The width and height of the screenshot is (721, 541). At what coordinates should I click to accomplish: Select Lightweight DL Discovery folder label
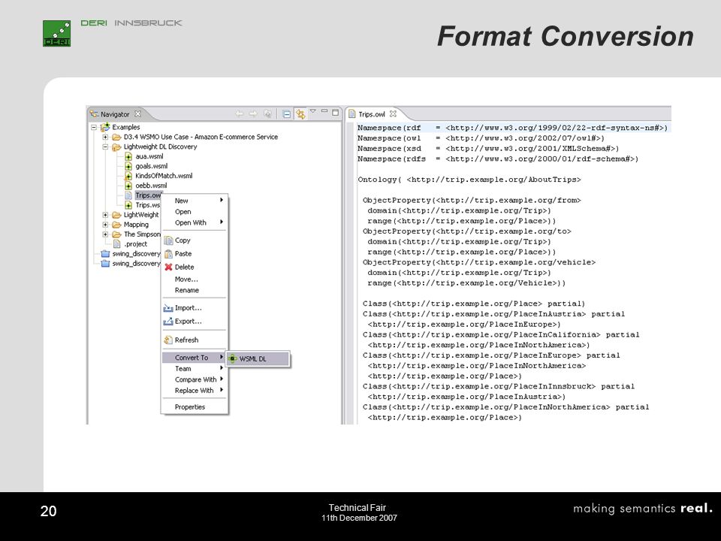tap(160, 147)
